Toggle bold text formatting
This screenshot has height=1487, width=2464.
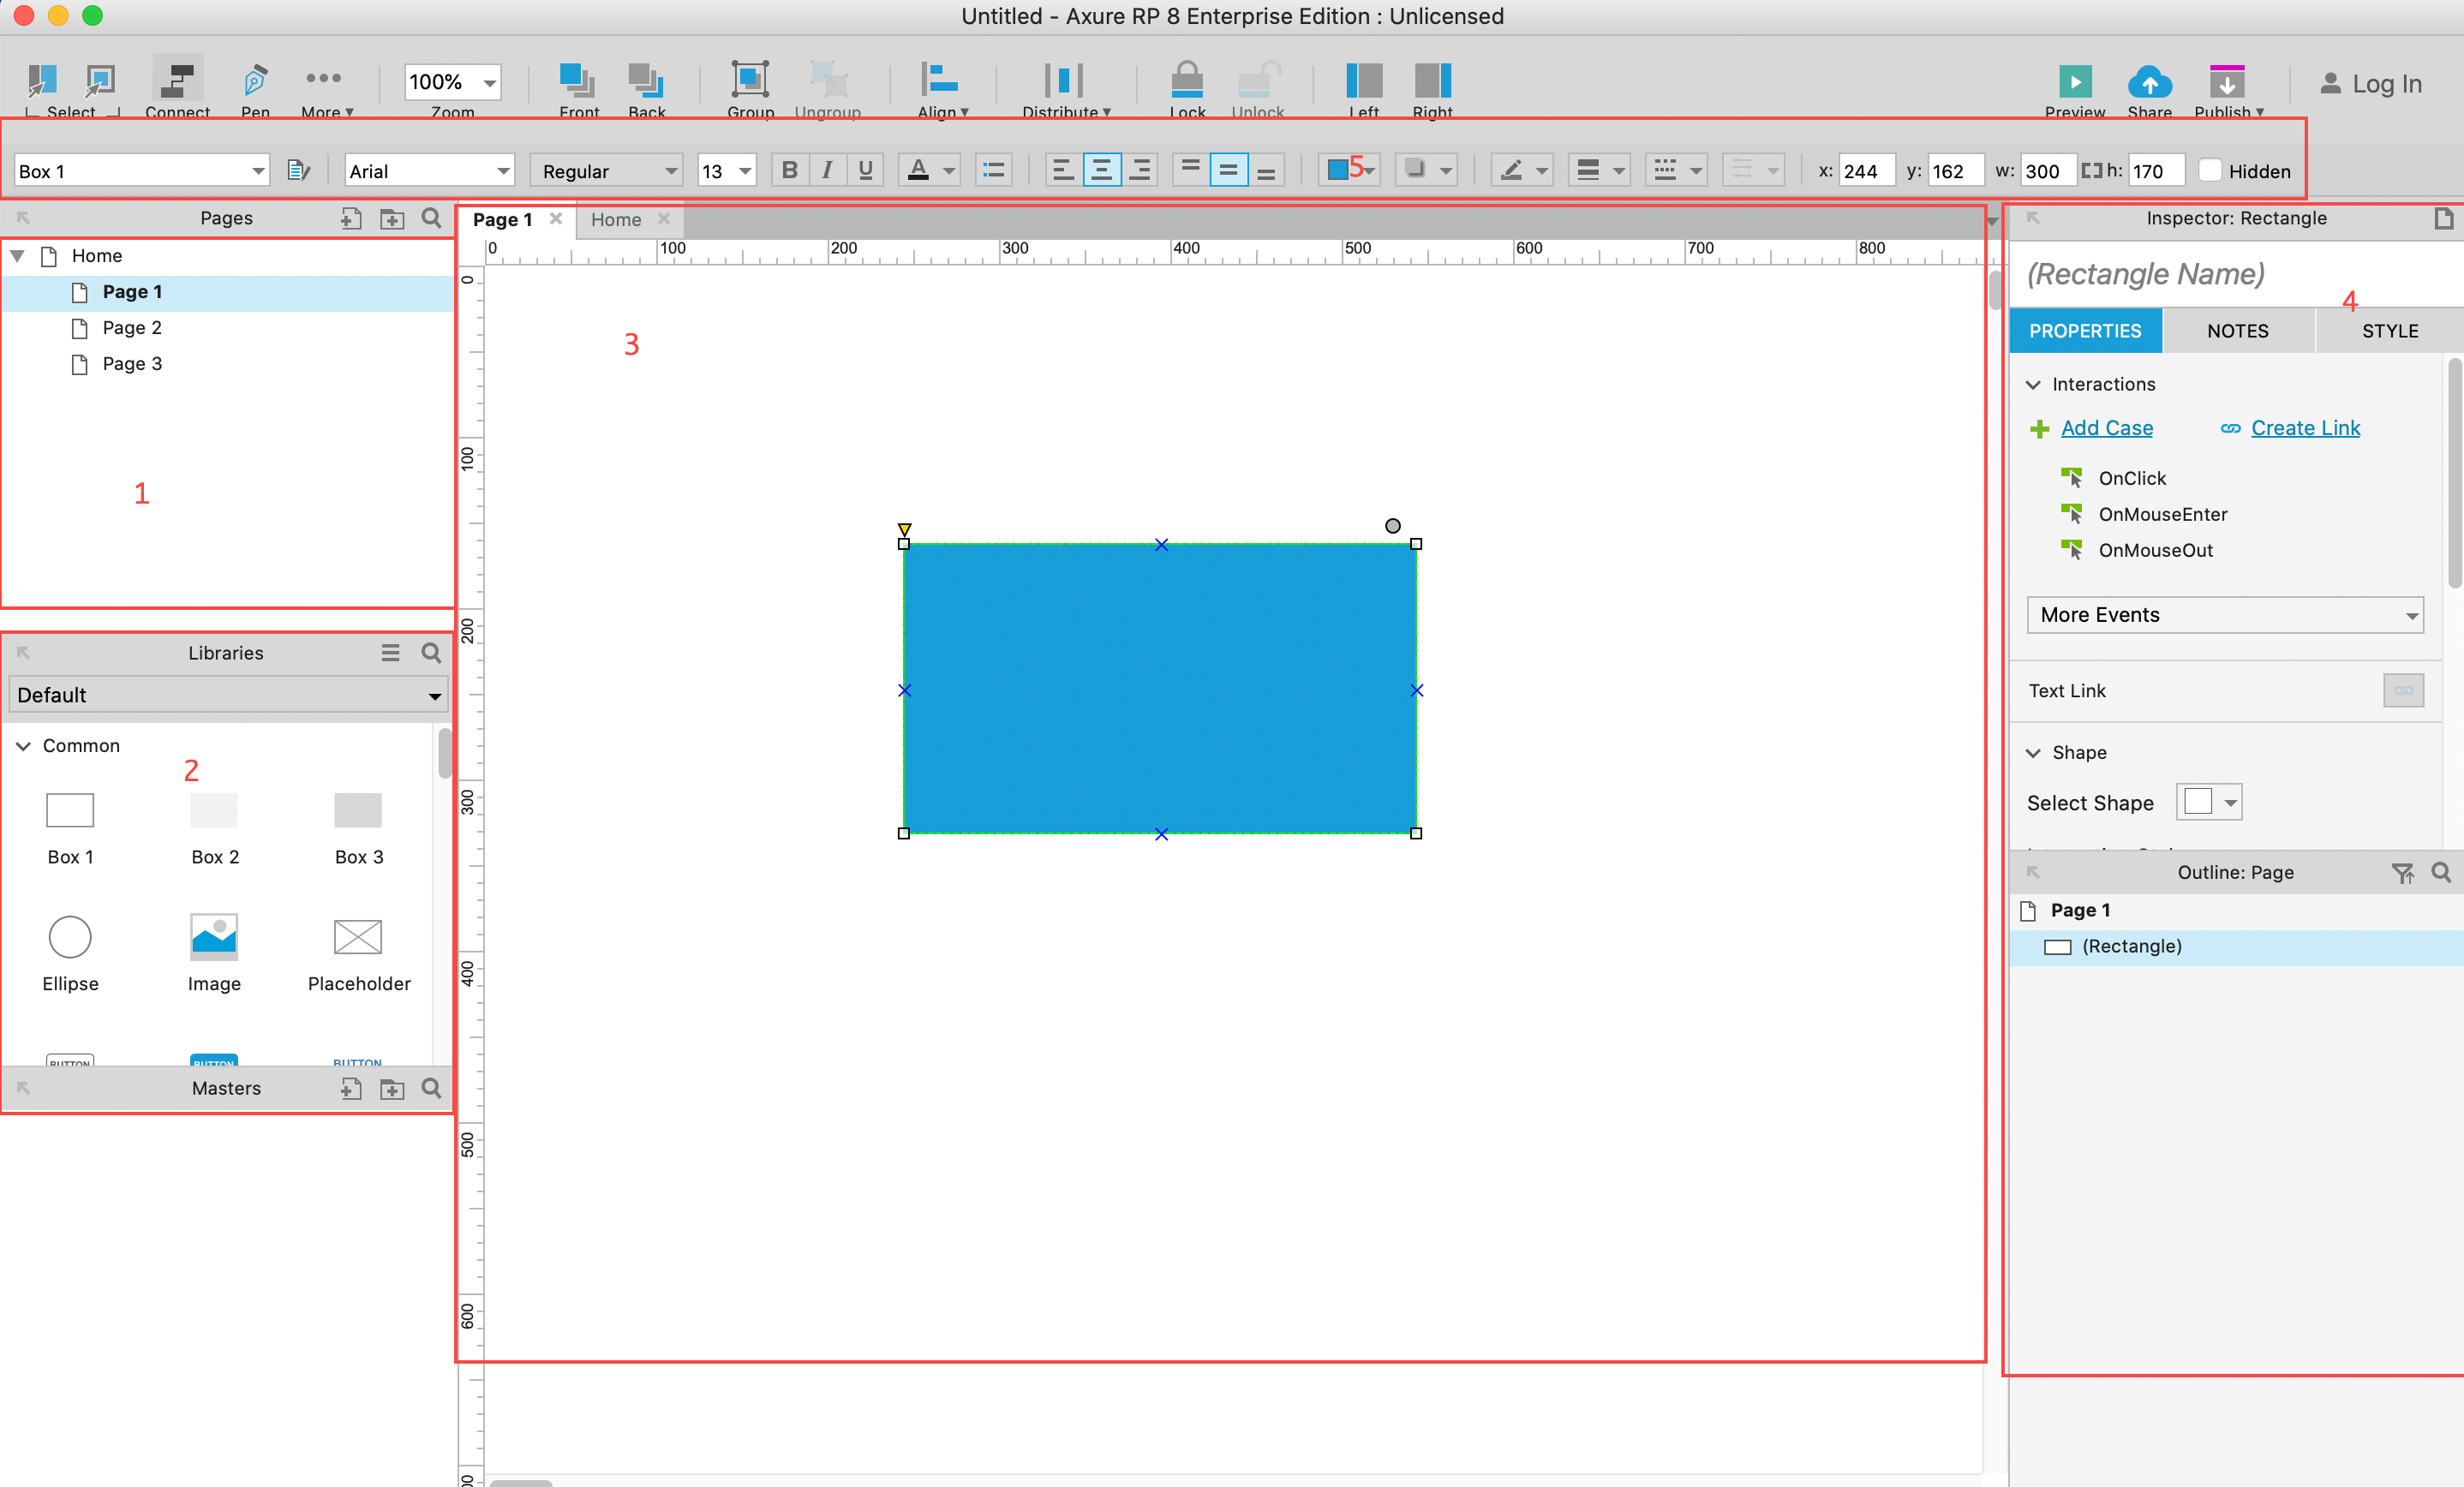789,171
